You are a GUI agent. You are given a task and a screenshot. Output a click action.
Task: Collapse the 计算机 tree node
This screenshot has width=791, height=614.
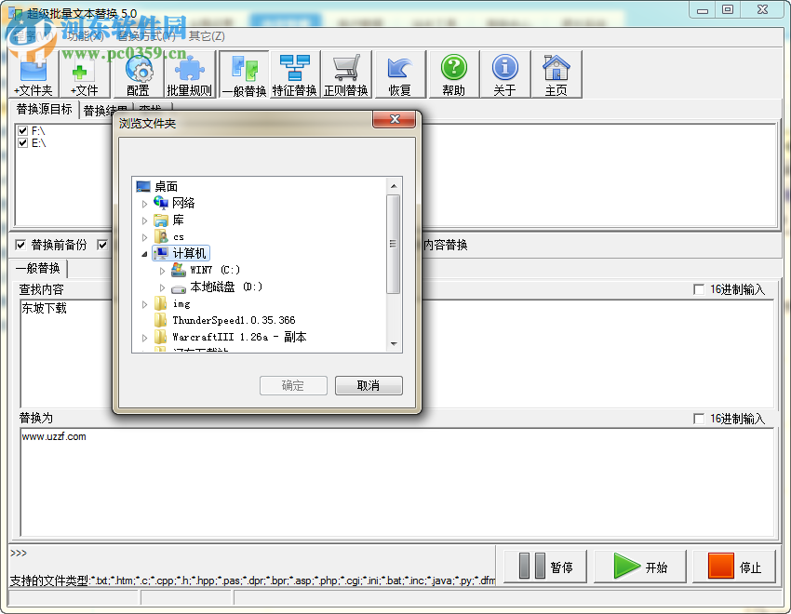(144, 253)
